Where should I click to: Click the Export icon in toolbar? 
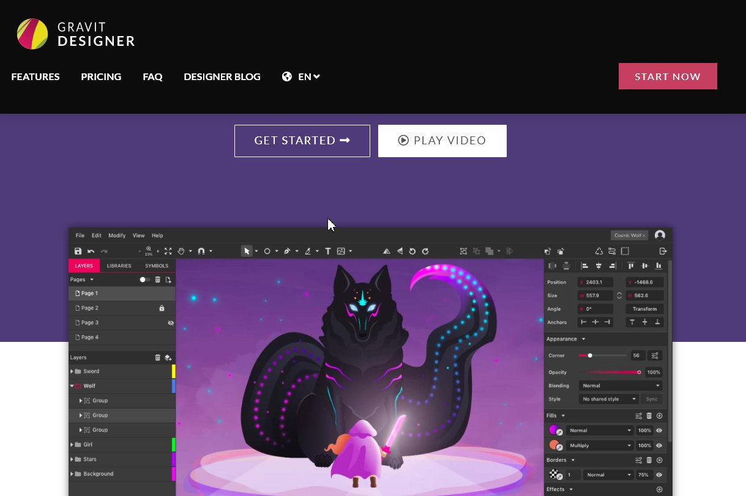pos(663,251)
